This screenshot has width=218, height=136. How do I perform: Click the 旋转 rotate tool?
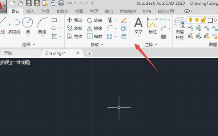point(95,20)
